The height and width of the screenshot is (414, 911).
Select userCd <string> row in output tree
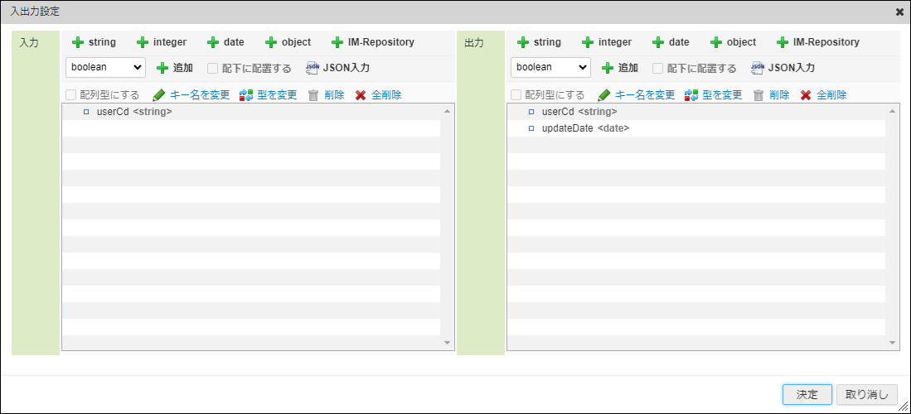click(696, 112)
